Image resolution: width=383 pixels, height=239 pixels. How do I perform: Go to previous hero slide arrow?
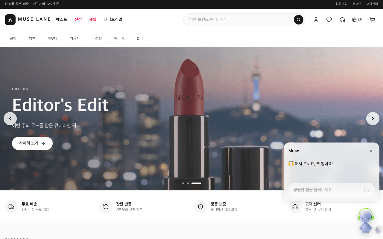(10, 119)
